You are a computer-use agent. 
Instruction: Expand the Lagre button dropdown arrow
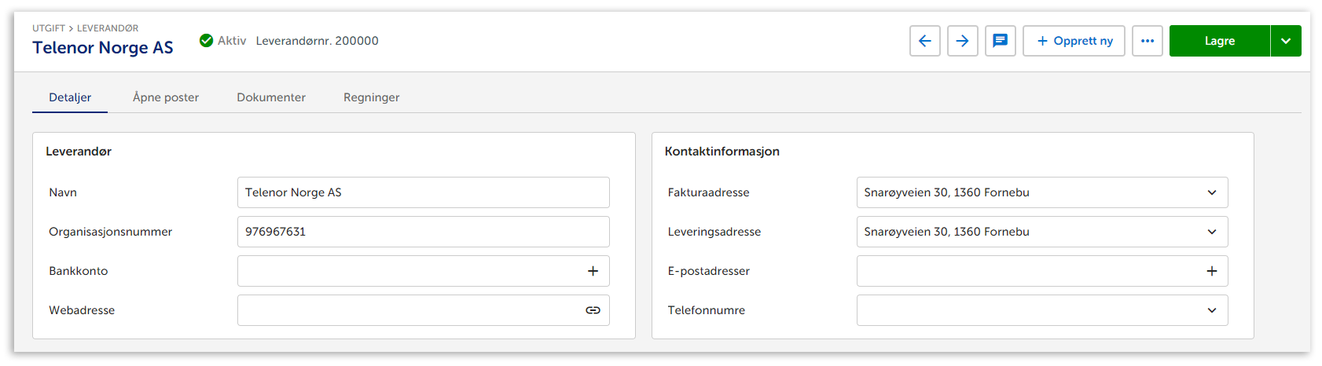(1285, 41)
